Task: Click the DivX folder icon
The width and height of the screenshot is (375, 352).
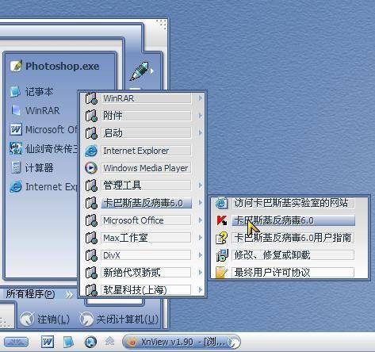Action: [91, 255]
